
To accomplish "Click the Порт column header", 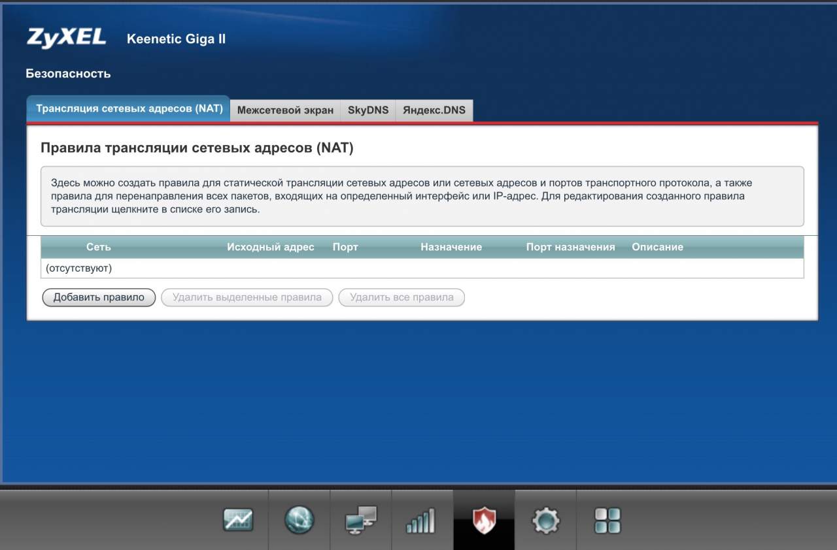I will [345, 247].
